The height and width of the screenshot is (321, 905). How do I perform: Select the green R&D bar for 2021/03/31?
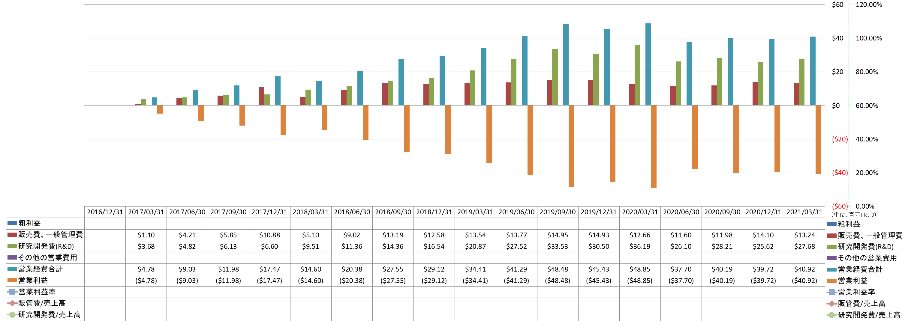(802, 82)
